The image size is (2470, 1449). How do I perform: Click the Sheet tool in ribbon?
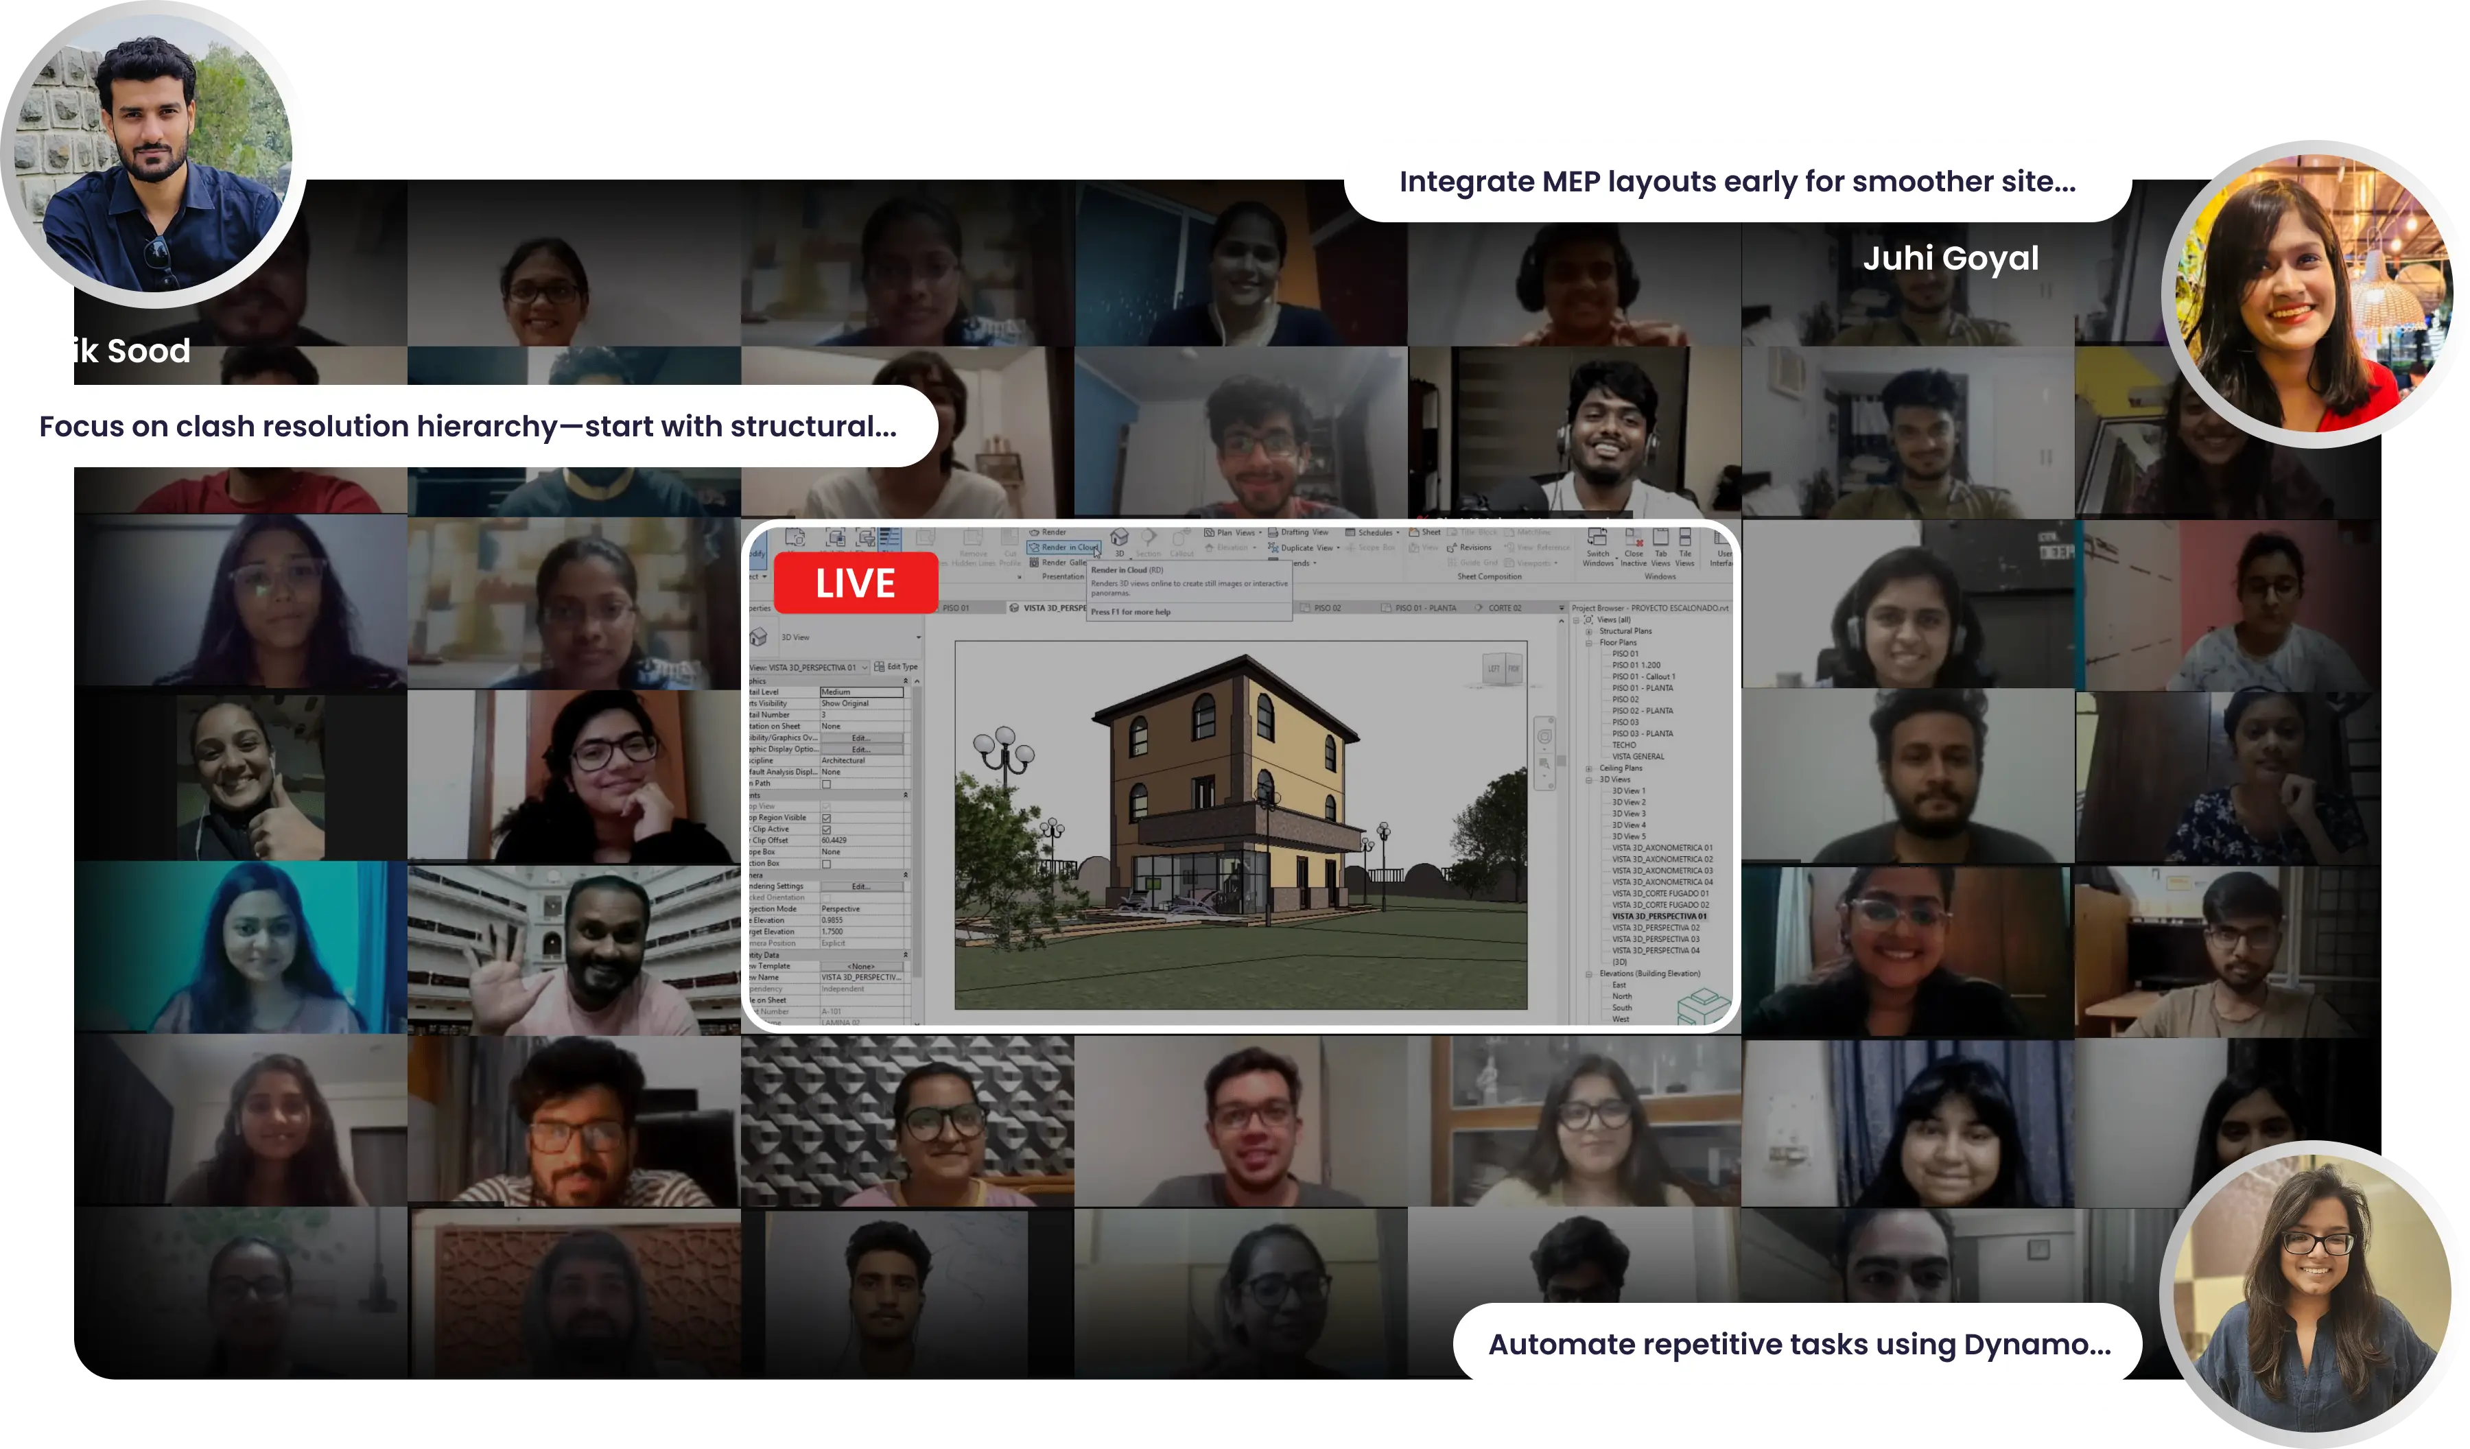pyautogui.click(x=1425, y=532)
